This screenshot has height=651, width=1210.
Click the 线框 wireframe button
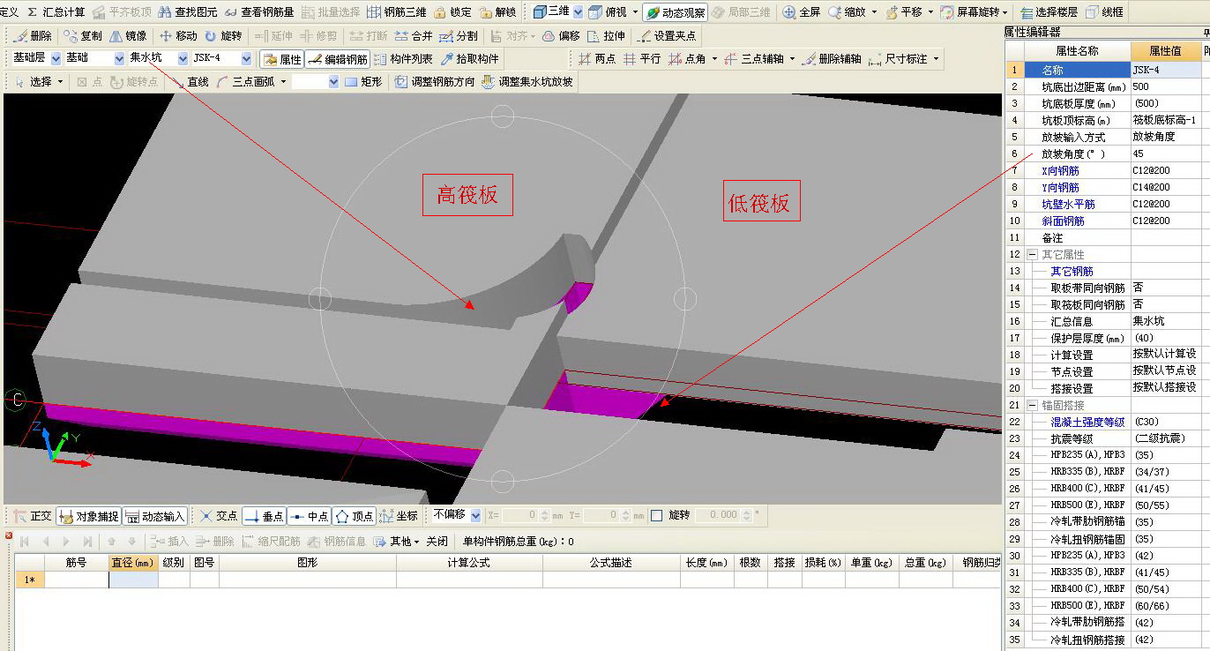(1104, 12)
